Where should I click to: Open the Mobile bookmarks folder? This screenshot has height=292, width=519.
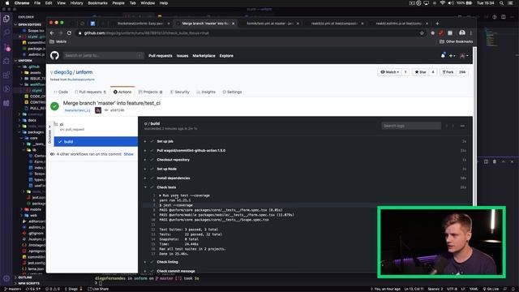click(x=58, y=41)
